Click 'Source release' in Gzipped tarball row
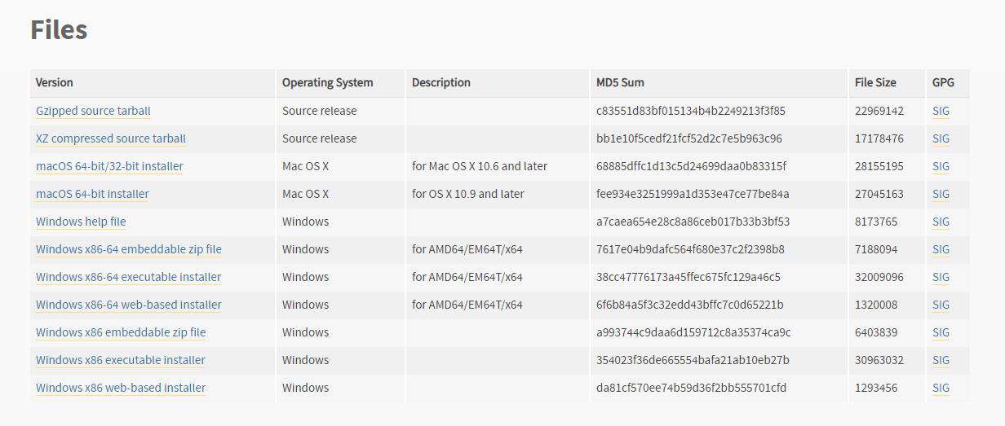 coord(320,111)
